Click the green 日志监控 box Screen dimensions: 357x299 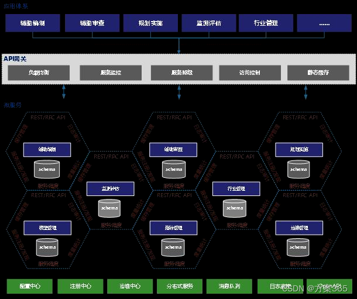tap(280, 286)
